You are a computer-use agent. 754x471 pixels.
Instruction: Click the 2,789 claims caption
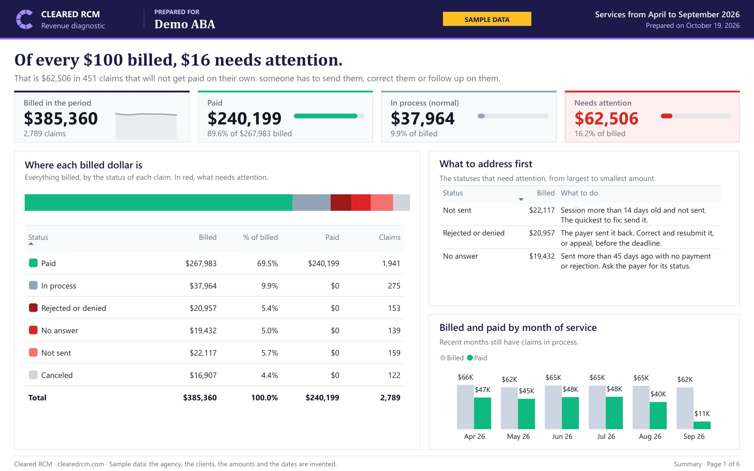(x=45, y=133)
